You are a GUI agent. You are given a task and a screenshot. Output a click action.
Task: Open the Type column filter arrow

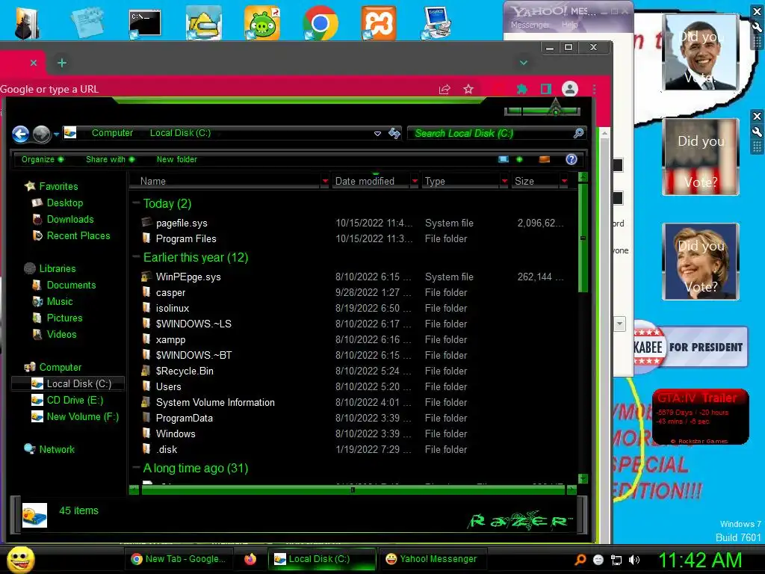504,181
